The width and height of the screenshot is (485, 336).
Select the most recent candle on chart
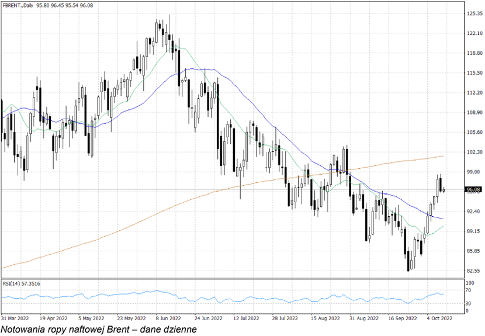pyautogui.click(x=444, y=190)
